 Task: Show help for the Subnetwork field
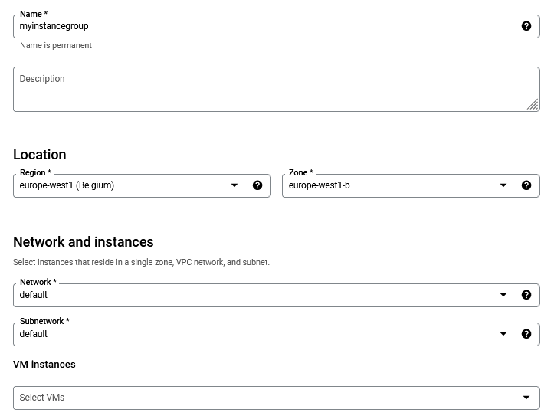526,334
